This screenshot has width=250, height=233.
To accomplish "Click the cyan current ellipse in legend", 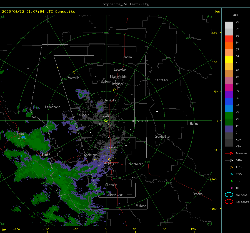I will point(229,195).
